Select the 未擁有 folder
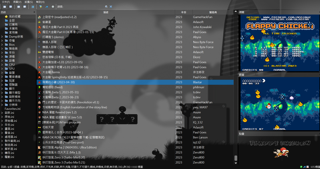The height and width of the screenshot is (169, 320). click(11, 28)
